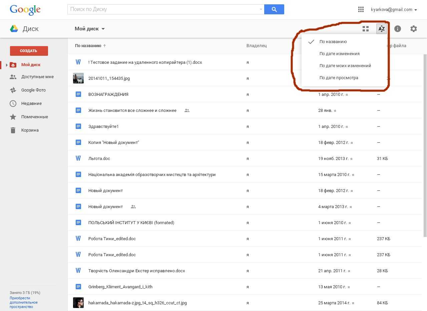Open the Google apps grid

[x=361, y=9]
